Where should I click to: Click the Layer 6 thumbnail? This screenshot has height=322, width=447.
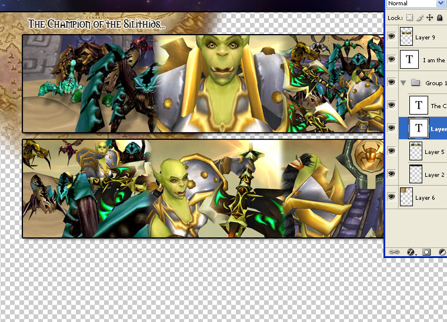[x=407, y=197]
